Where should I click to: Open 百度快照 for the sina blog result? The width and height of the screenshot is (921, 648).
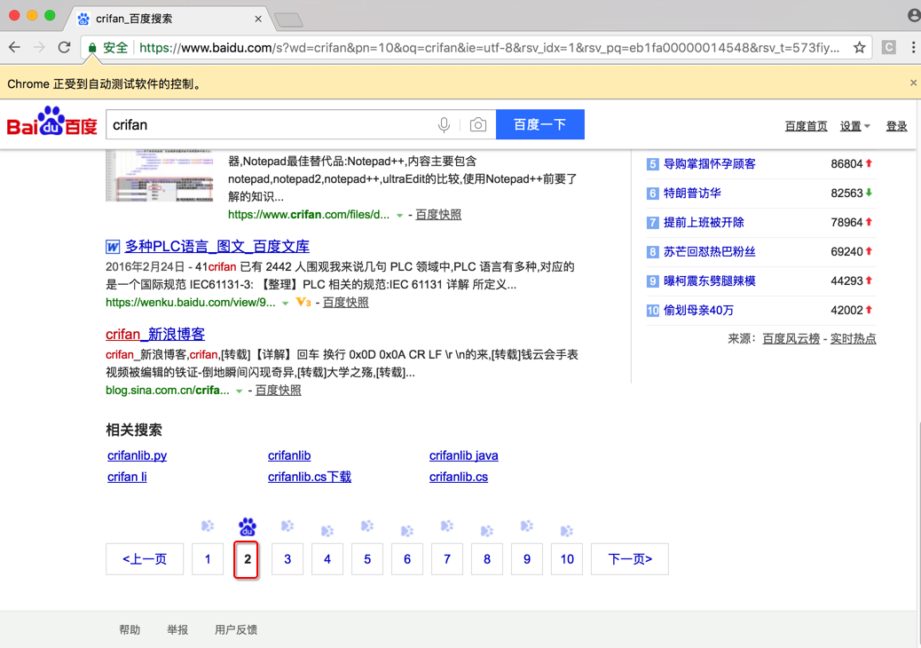(x=278, y=390)
